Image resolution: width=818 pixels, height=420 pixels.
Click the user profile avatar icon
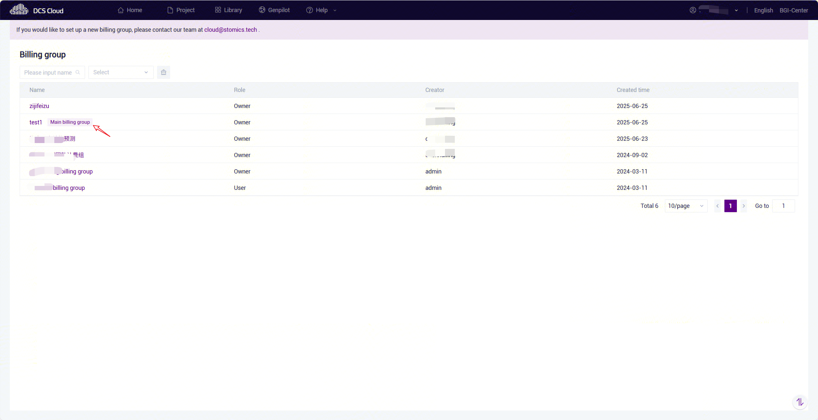[x=693, y=10]
